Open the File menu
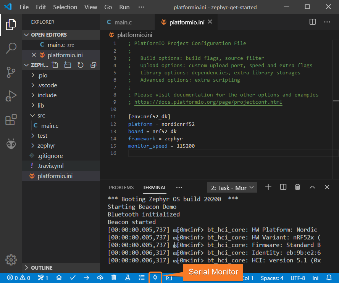Viewport: 339px width, 283px height. [24, 7]
